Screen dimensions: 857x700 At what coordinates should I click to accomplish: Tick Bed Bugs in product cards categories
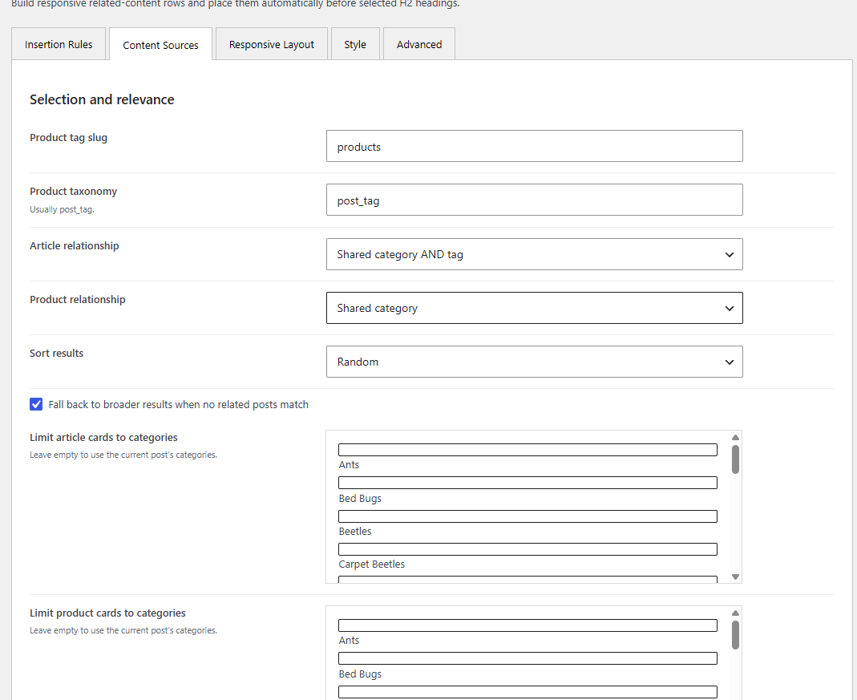[528, 658]
